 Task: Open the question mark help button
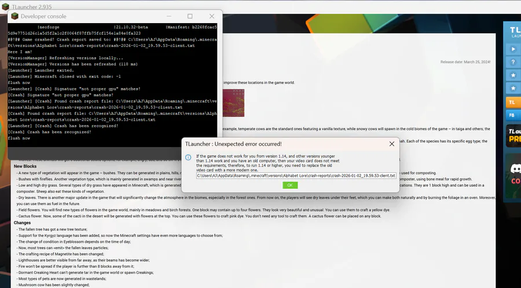click(x=513, y=62)
